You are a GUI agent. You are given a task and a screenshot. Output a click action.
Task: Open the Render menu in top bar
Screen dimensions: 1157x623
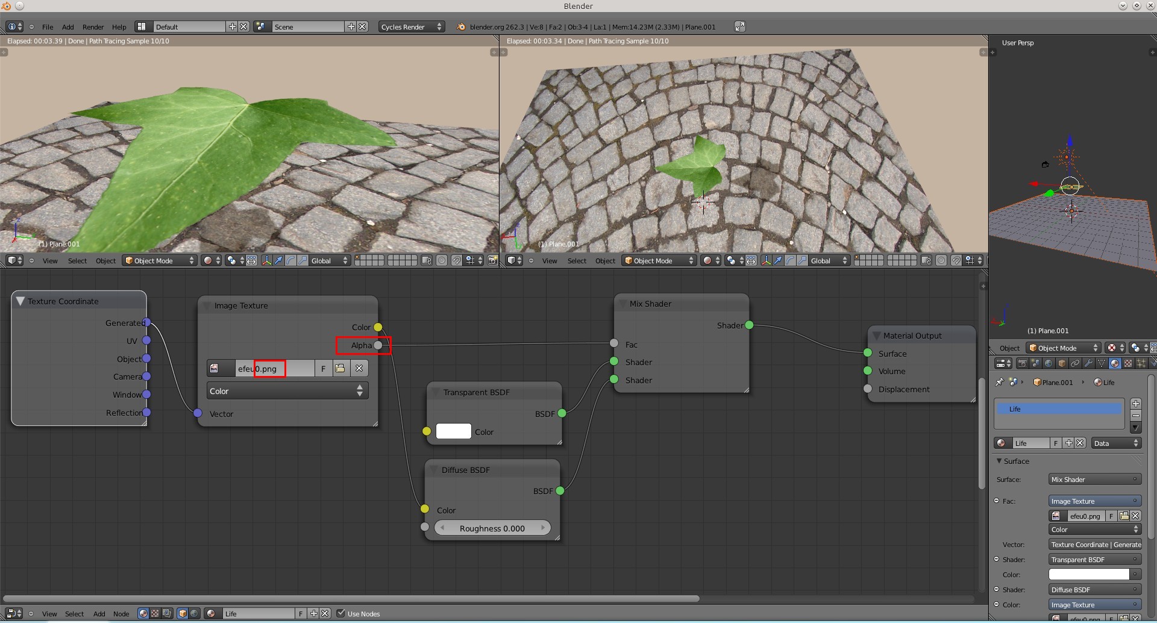pyautogui.click(x=93, y=27)
